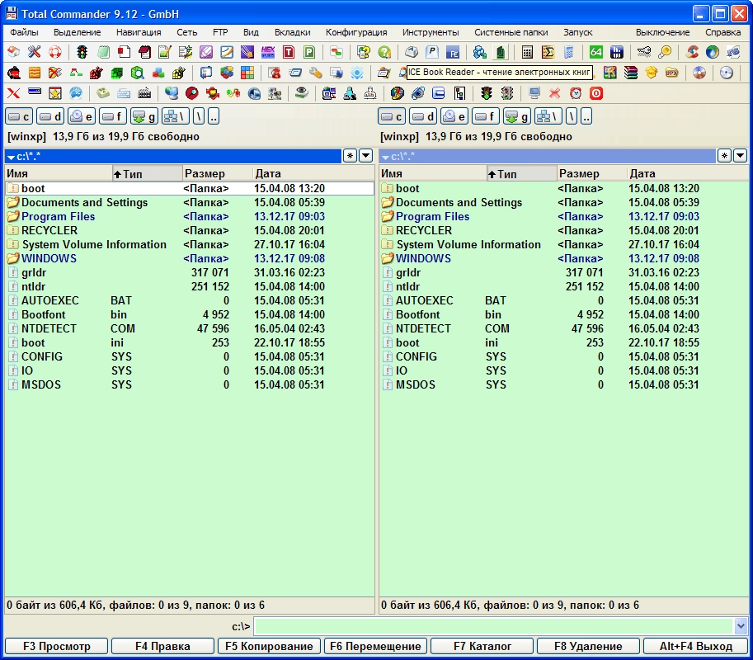Go up one level in right panel with the two-dots button
Image resolution: width=753 pixels, height=660 pixels.
click(x=586, y=116)
